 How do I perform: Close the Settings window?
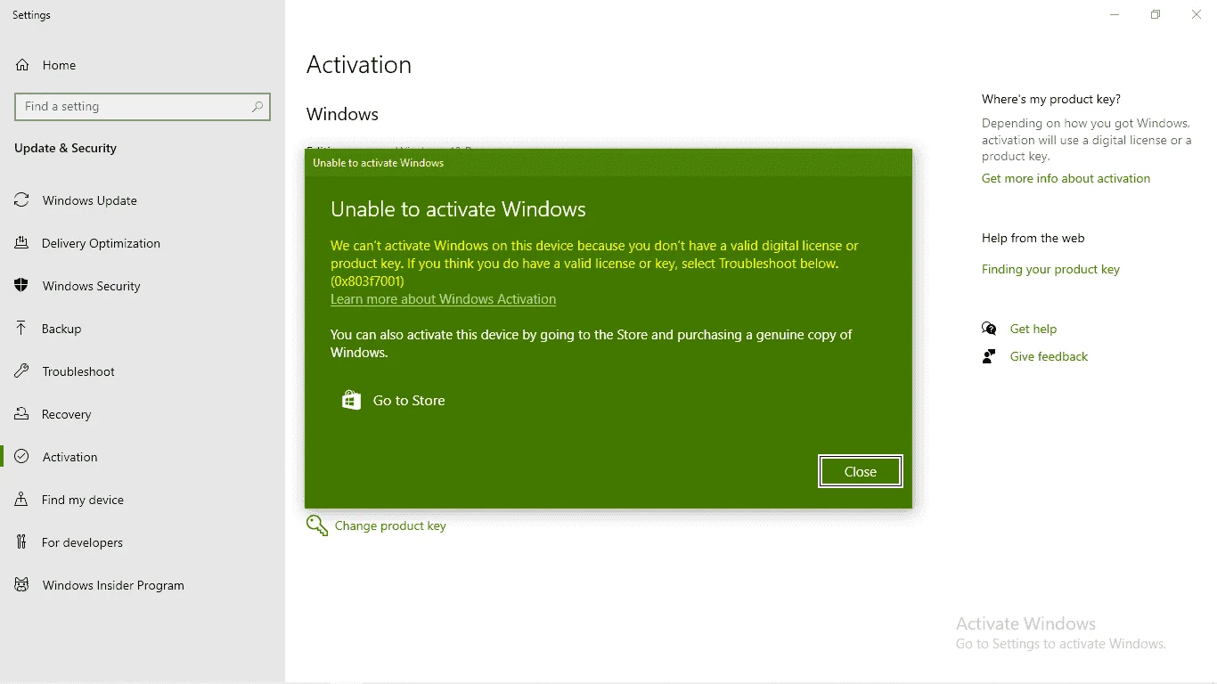(1197, 15)
